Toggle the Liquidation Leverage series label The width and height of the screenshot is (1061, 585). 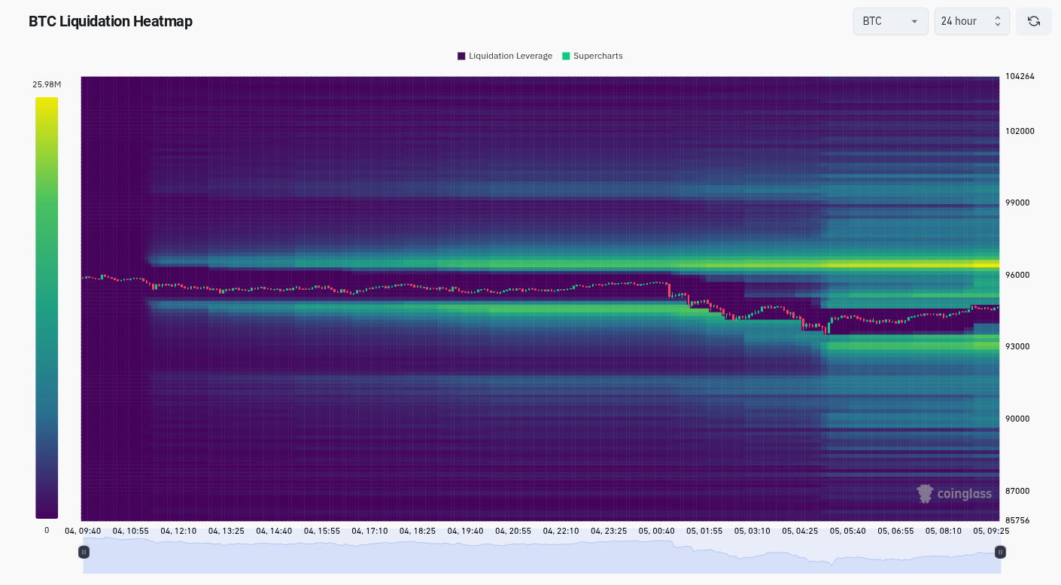point(510,56)
